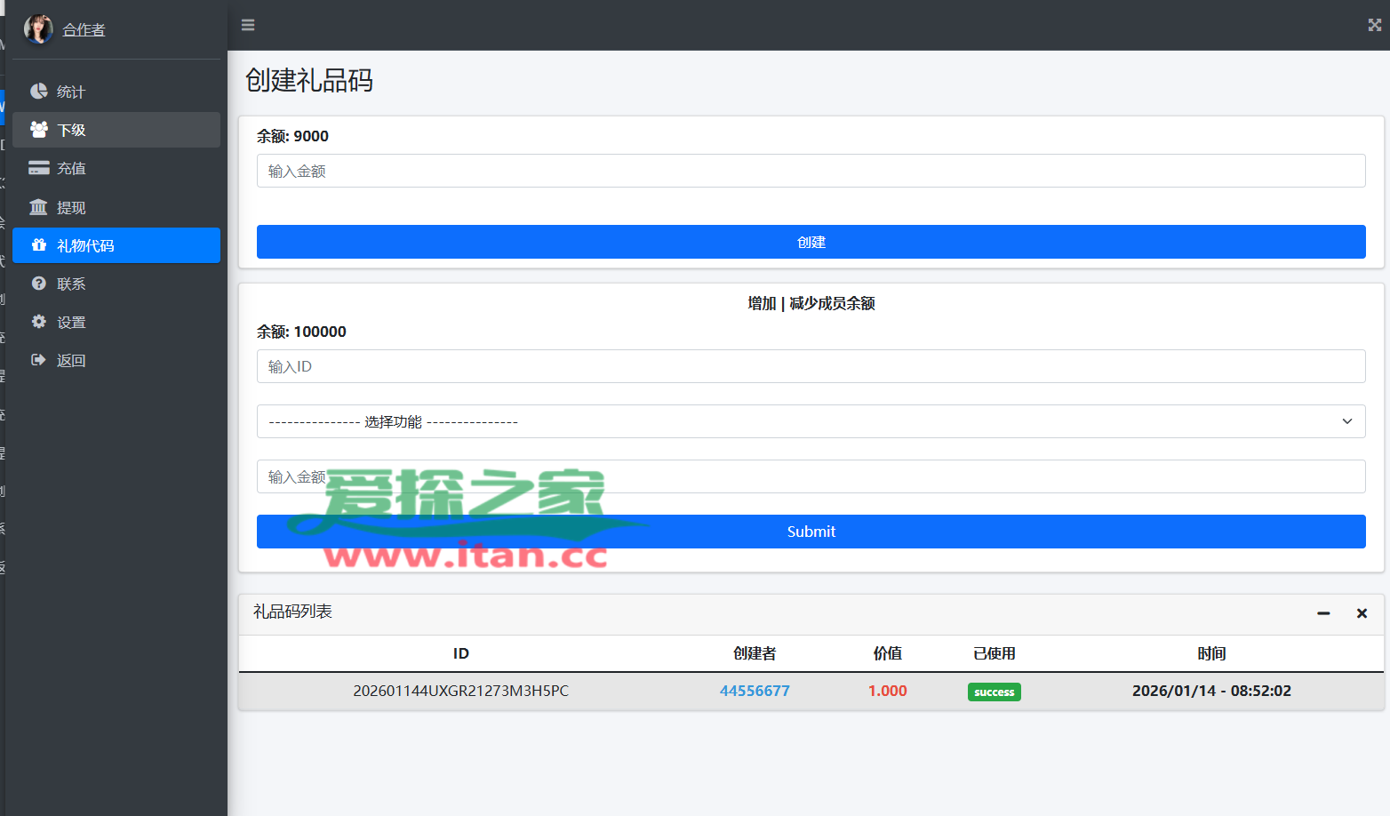Select 设置 in the sidebar

[71, 323]
